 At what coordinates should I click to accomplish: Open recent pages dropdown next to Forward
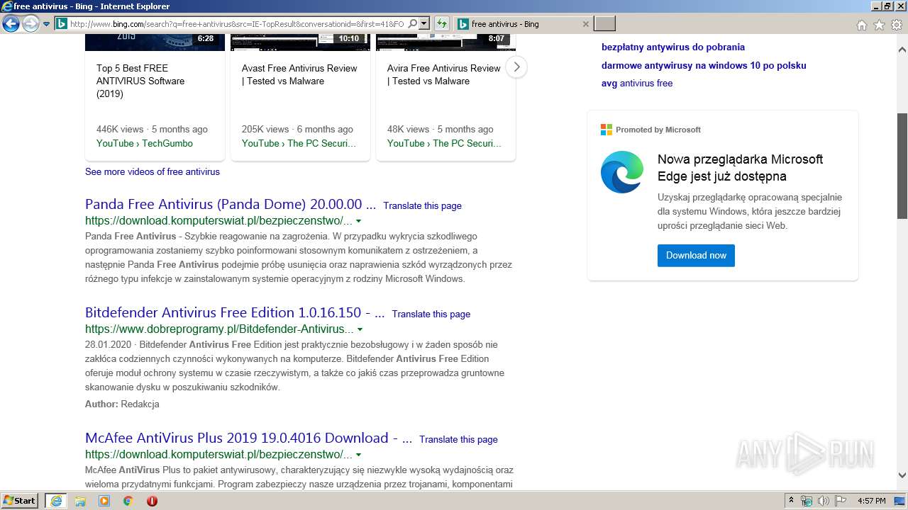pyautogui.click(x=46, y=24)
